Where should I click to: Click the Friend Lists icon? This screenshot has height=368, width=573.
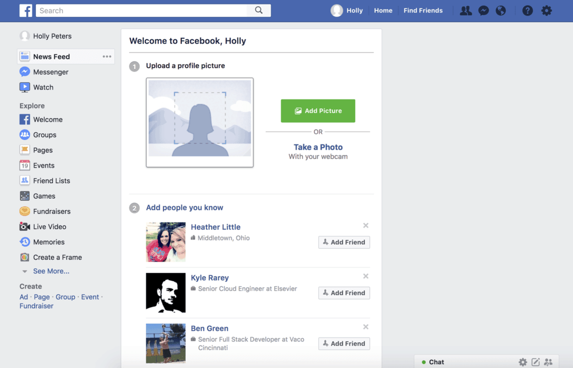25,180
